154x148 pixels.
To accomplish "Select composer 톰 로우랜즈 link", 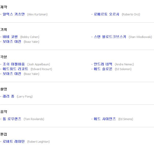I will click(x=12, y=119).
